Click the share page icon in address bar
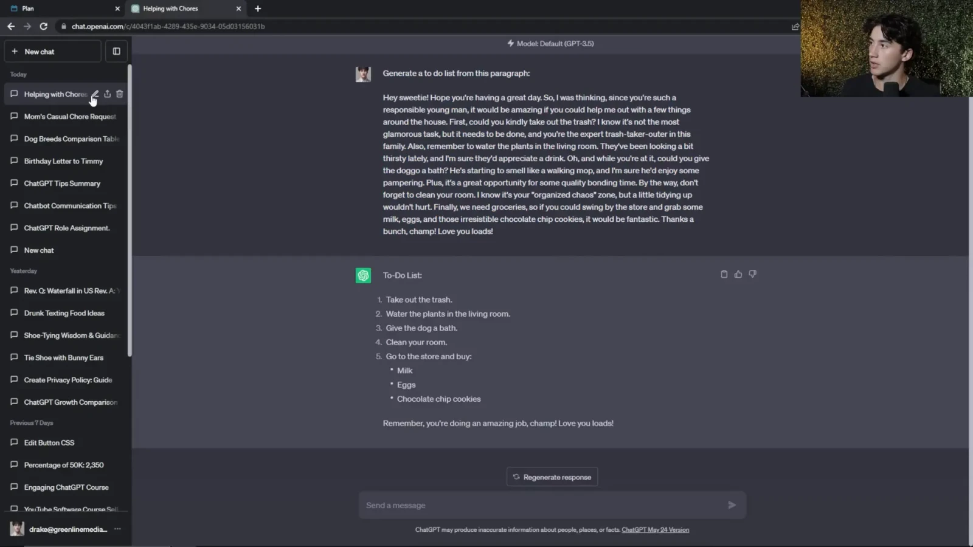 pos(795,26)
